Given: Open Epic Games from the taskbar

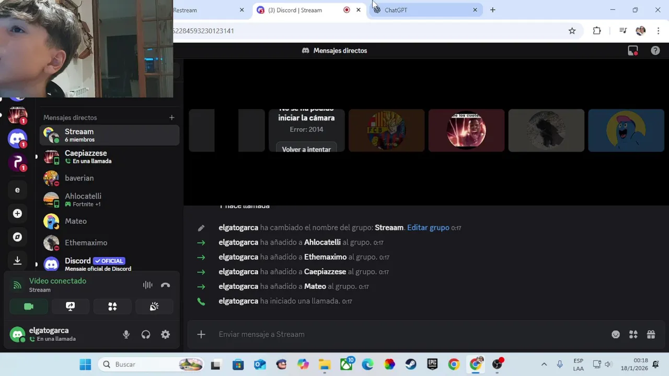Looking at the screenshot, I should tap(432, 365).
